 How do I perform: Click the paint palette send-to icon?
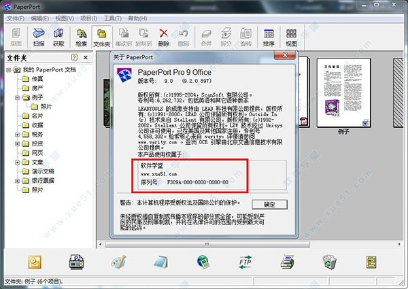[x=118, y=262]
